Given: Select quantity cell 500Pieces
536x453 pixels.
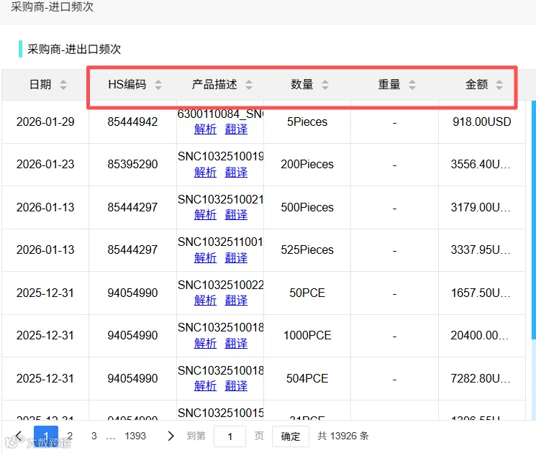Looking at the screenshot, I should point(307,207).
